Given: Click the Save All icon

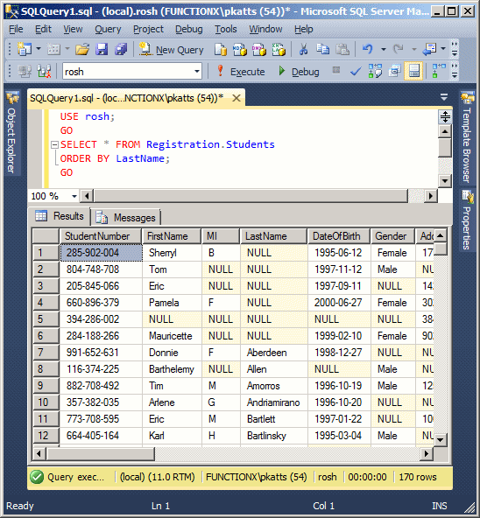Looking at the screenshot, I should pyautogui.click(x=121, y=50).
